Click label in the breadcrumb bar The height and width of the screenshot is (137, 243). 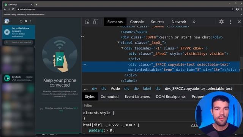147,89
